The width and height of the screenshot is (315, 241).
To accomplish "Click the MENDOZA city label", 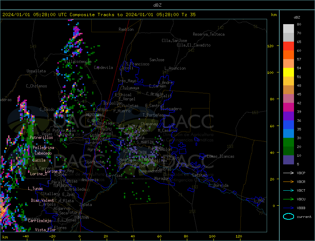I will [x=94, y=115].
